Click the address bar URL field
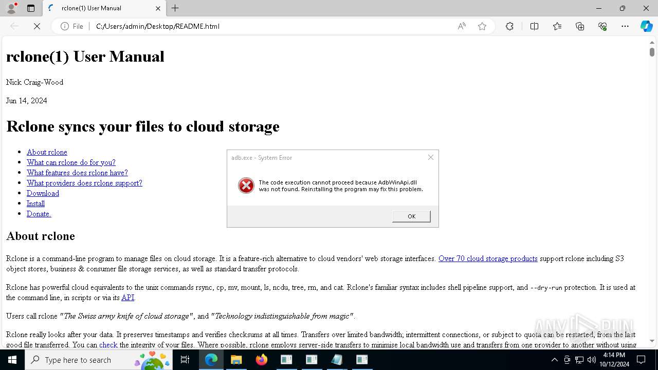 (x=272, y=26)
